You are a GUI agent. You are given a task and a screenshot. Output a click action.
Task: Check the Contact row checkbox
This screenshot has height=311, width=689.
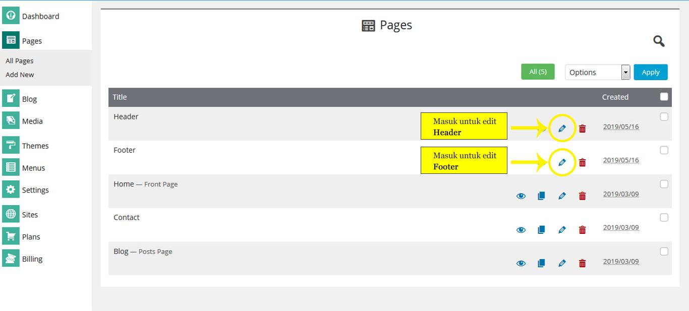tap(664, 217)
